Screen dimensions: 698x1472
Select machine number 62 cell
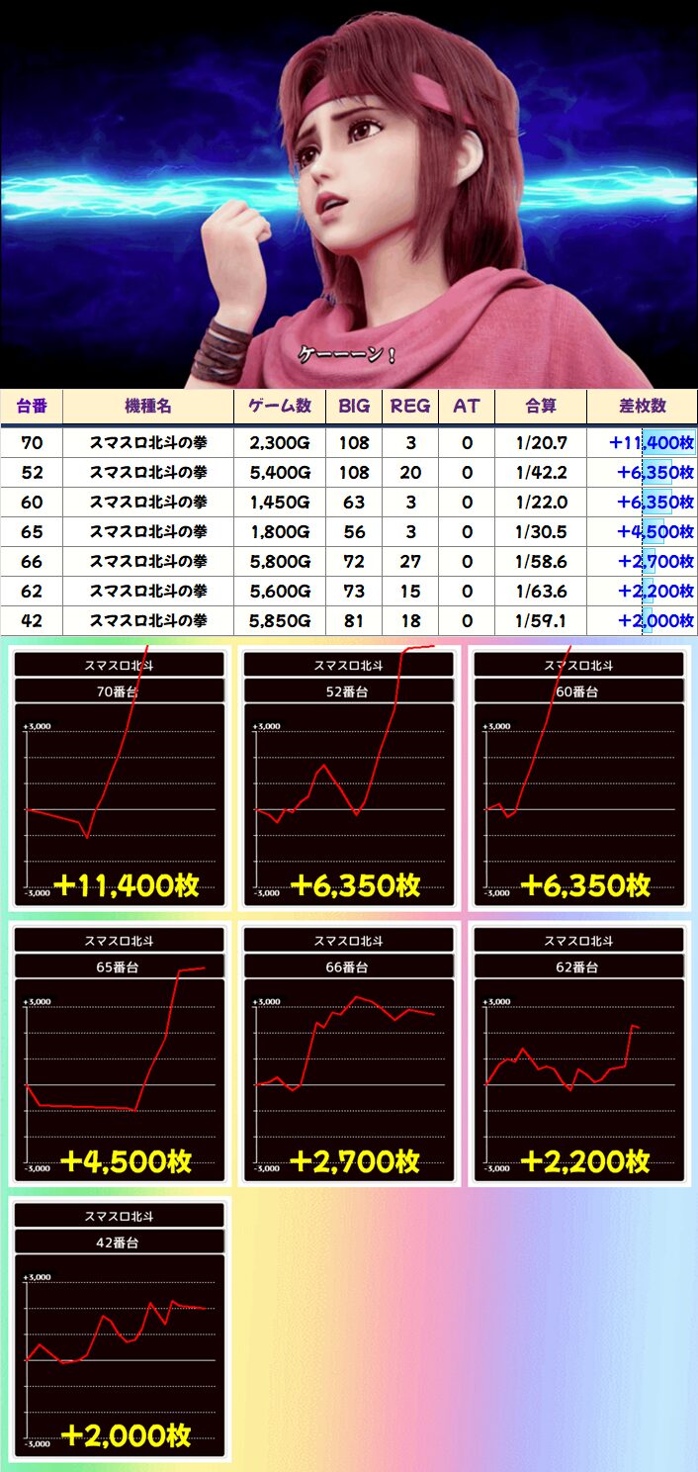tap(32, 592)
